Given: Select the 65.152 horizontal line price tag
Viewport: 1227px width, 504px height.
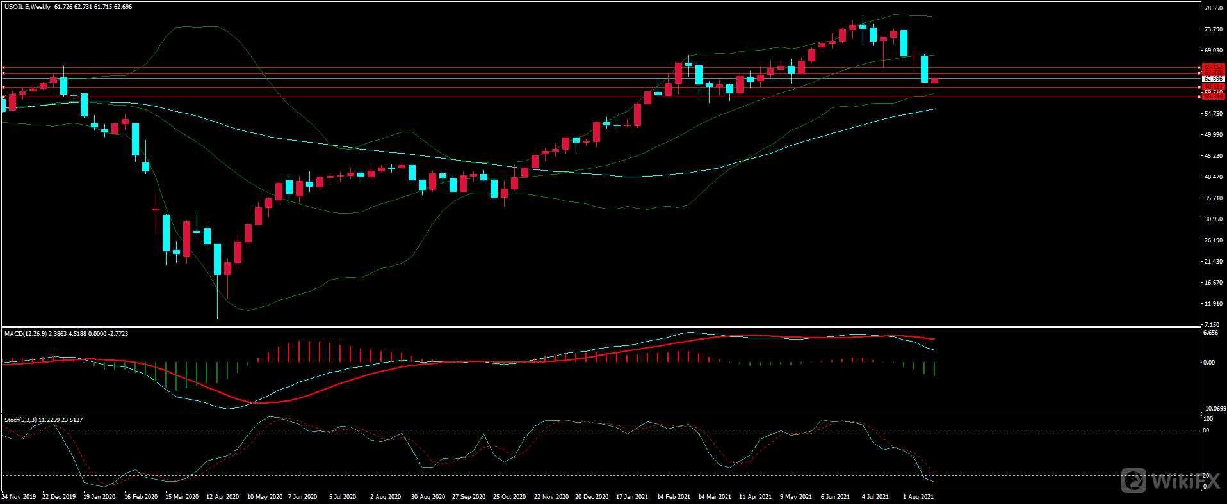Looking at the screenshot, I should click(x=1213, y=67).
